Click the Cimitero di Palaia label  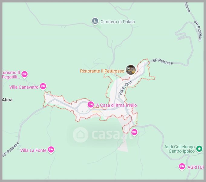tap(117, 22)
